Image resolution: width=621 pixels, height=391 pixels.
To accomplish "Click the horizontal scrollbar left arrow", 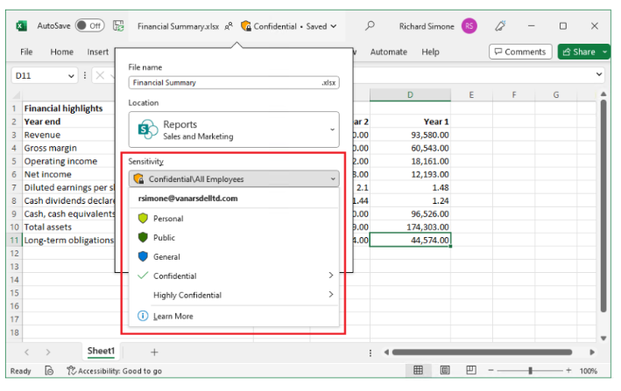I will tap(386, 352).
